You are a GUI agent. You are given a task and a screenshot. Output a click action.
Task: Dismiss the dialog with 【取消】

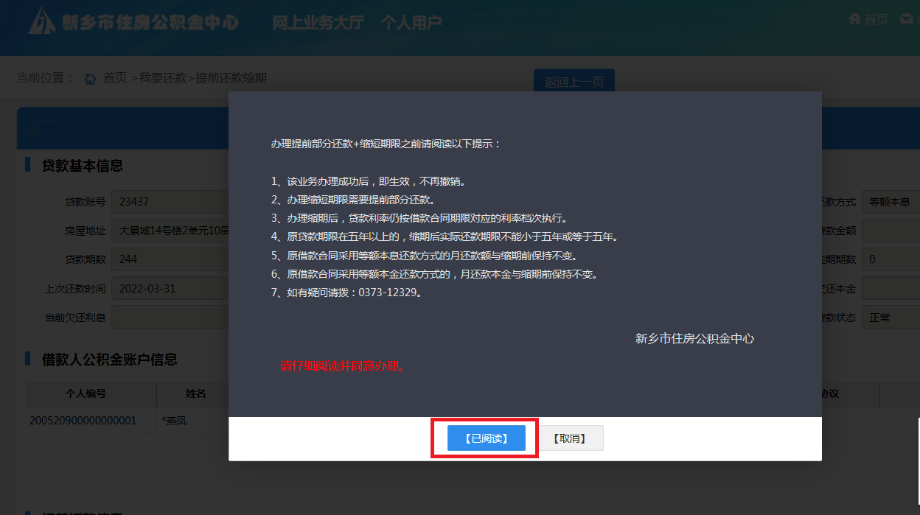pos(568,438)
